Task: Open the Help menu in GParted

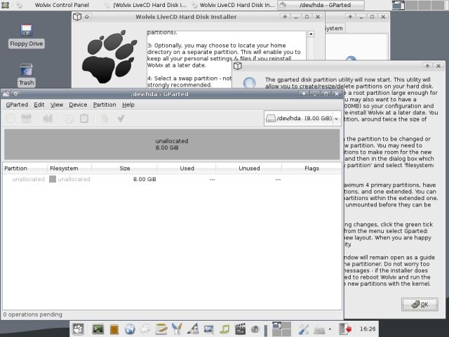Action: [128, 105]
